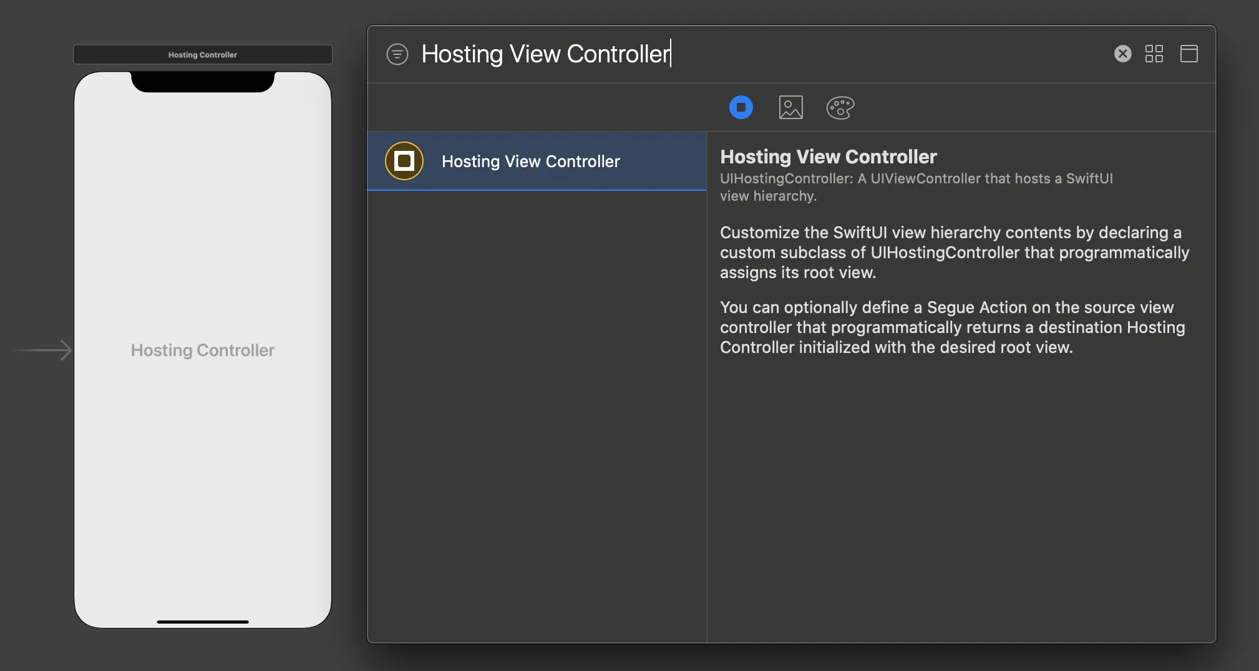Switch library to icon grid view
The image size is (1259, 671).
[1154, 54]
